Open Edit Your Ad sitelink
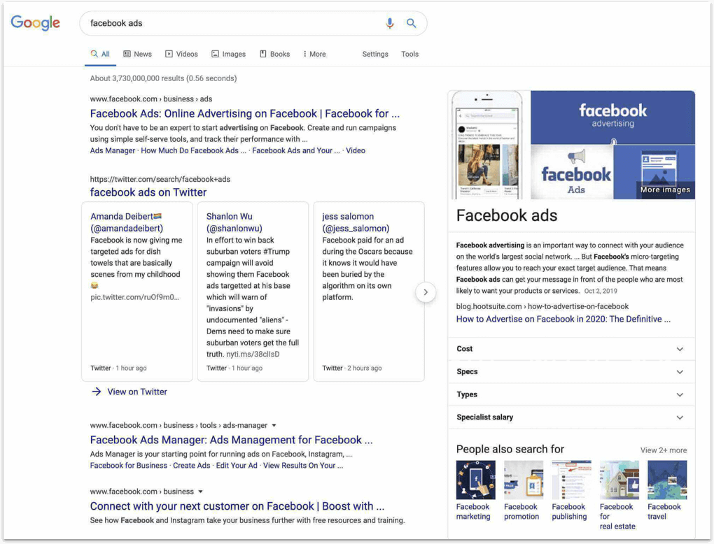 [x=237, y=466]
